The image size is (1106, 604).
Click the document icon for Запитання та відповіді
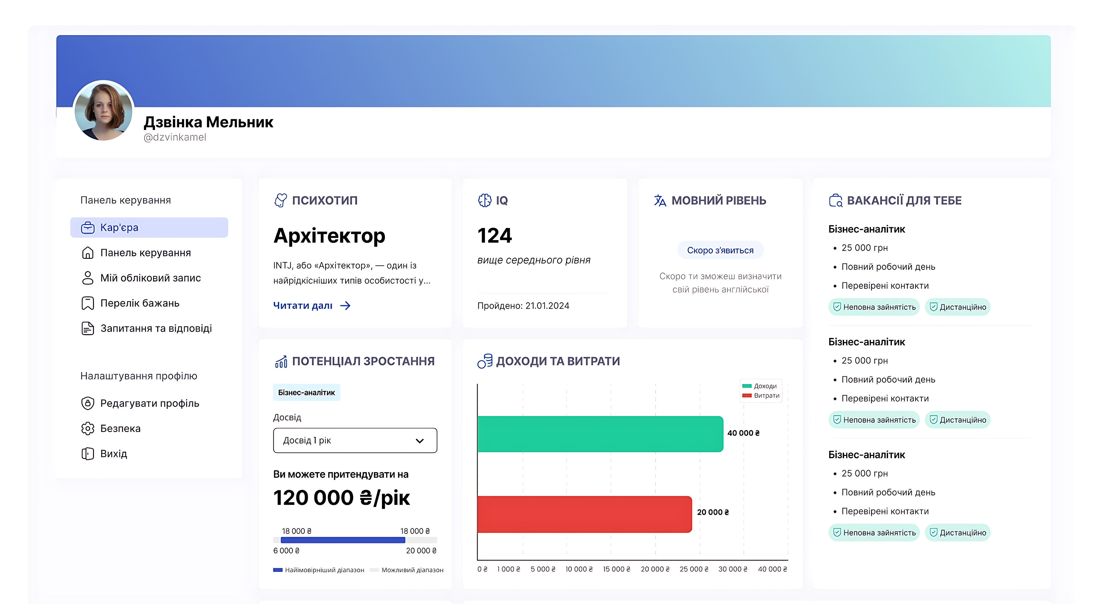(87, 328)
